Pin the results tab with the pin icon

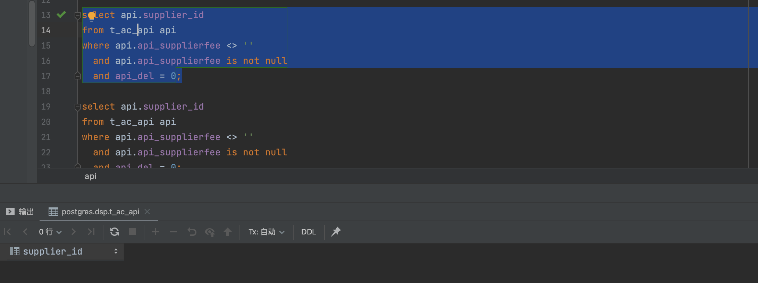(335, 232)
